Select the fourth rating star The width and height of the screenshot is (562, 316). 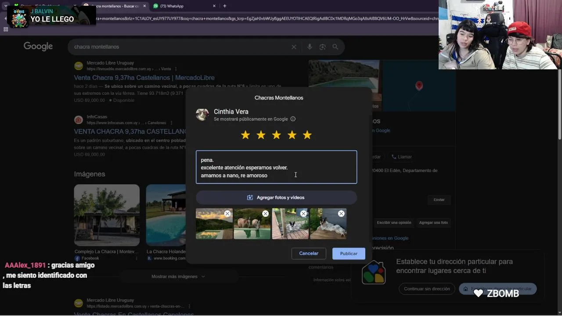click(x=292, y=135)
